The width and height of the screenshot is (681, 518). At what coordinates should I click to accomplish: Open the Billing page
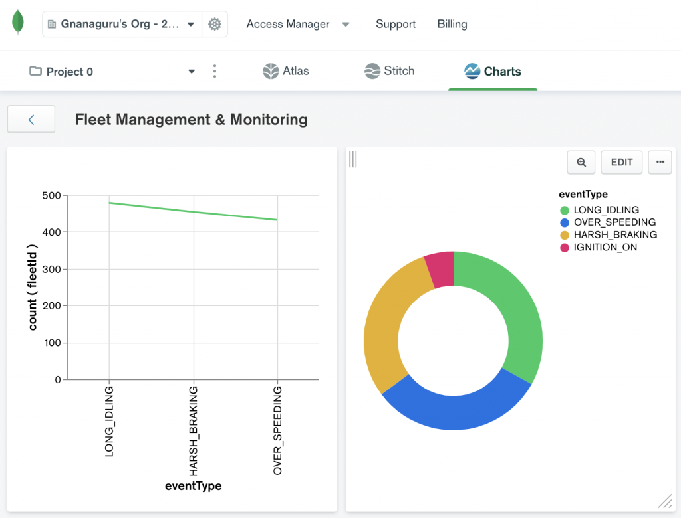click(452, 24)
